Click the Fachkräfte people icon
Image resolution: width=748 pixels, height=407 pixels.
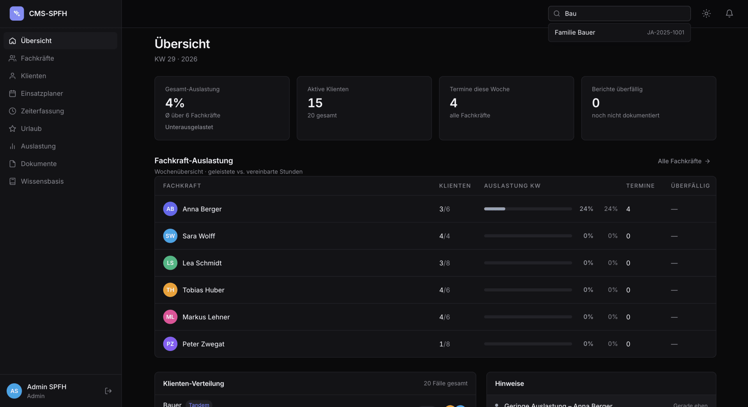point(12,58)
